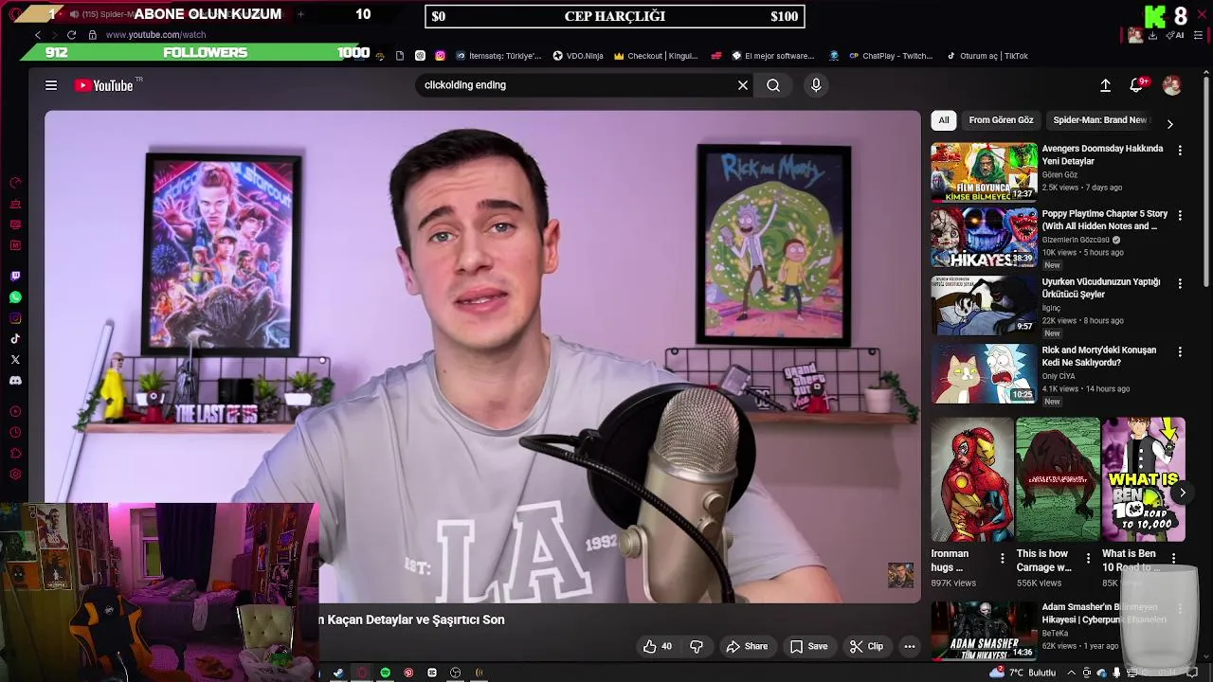This screenshot has height=682, width=1213.
Task: Open options menu for Avengers Doomsday video
Action: pyautogui.click(x=1180, y=151)
